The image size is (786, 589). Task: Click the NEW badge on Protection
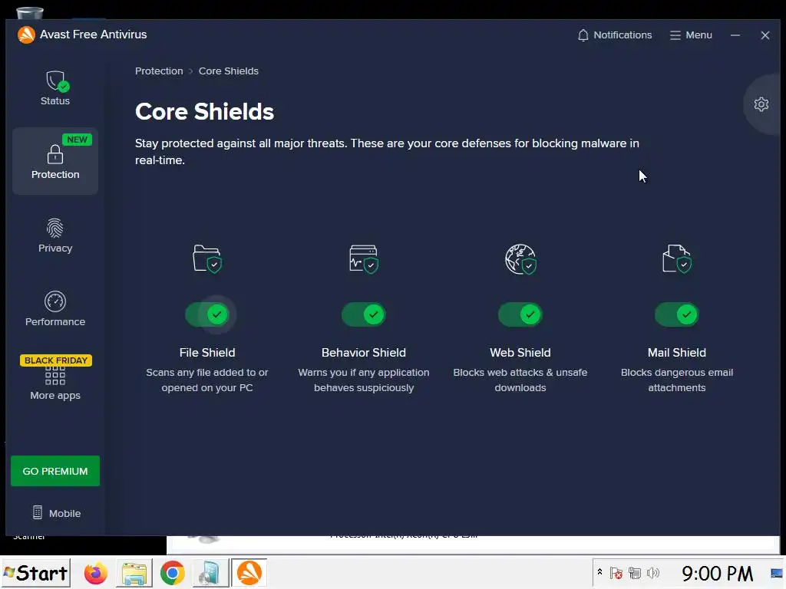[x=78, y=140]
